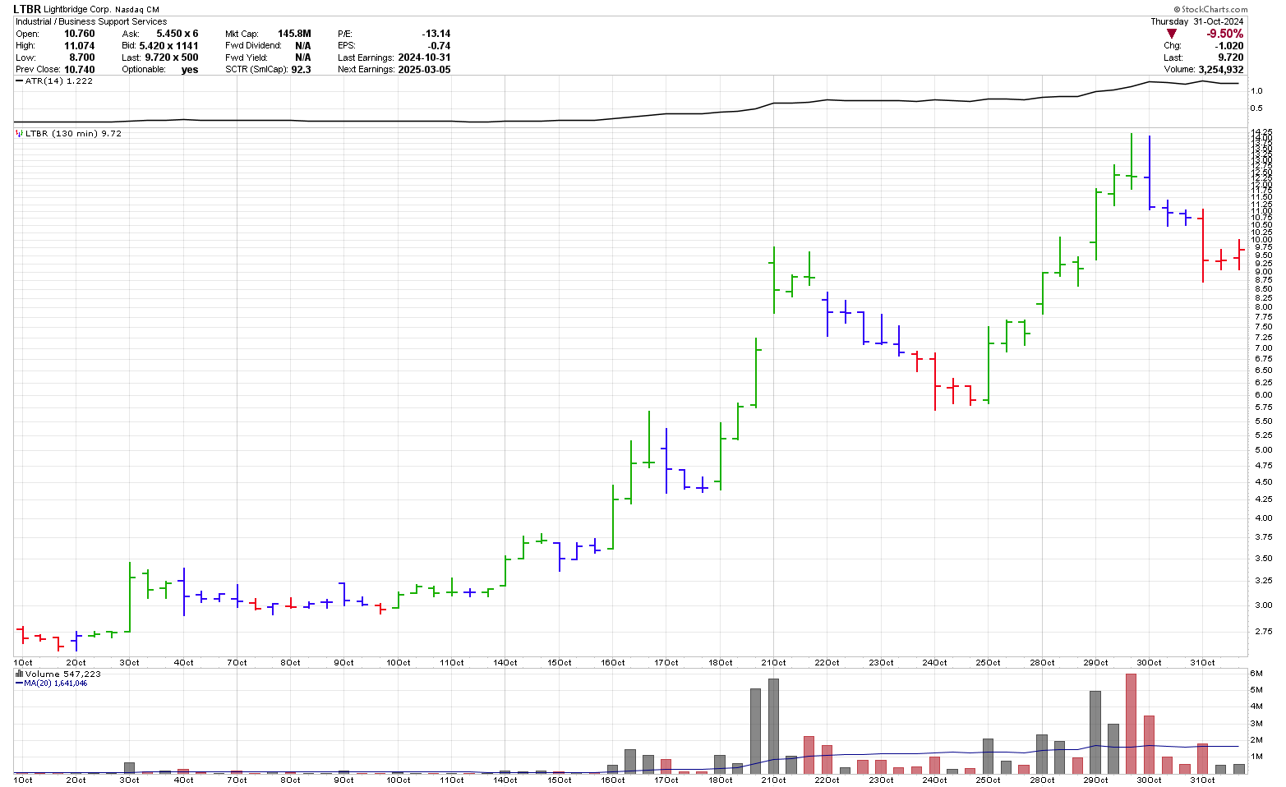The width and height of the screenshot is (1286, 787).
Task: Select the Open value 10.760
Action: pos(79,34)
